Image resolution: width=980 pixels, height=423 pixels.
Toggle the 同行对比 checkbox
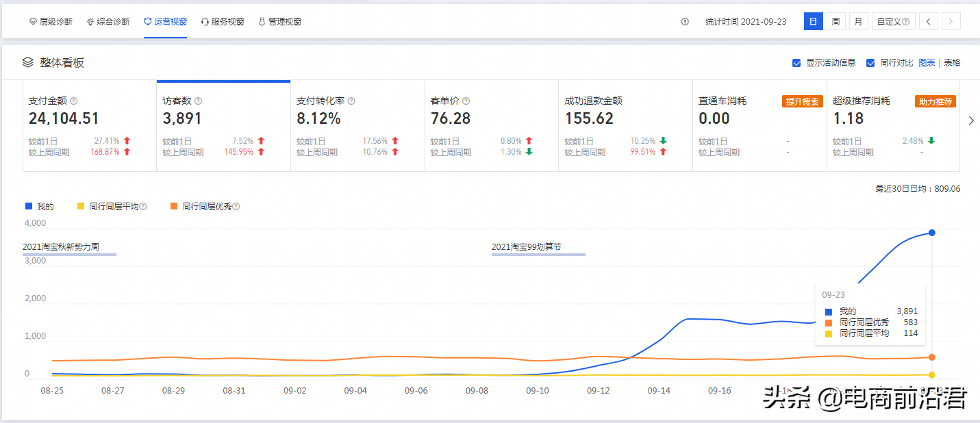[x=870, y=63]
